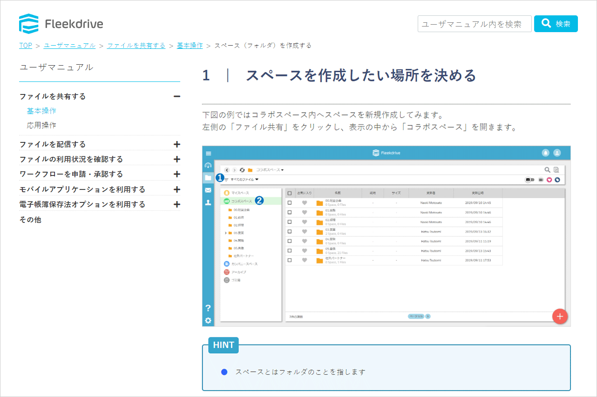Expand the 03 folder chevron in app tree
This screenshot has height=397, width=597.
225,232
